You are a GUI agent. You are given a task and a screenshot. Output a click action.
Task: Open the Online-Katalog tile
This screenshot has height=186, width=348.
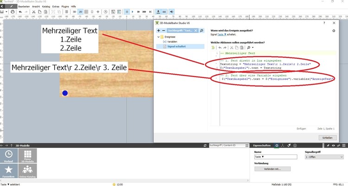(x=27, y=171)
